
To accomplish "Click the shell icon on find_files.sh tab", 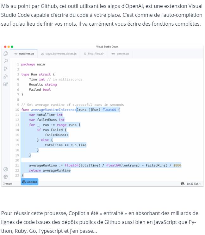I will pyautogui.click(x=85, y=54).
